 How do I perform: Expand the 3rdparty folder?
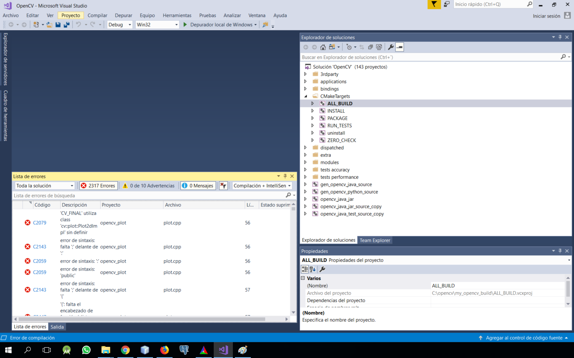tap(306, 74)
